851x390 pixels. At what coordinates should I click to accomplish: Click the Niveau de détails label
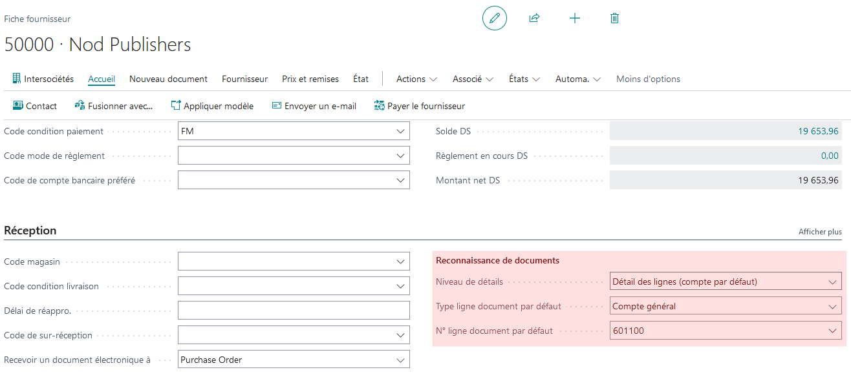click(469, 282)
